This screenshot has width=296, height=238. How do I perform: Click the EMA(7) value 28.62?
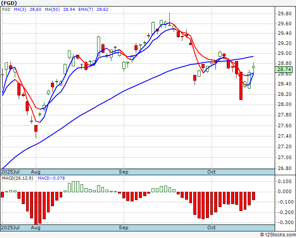point(102,10)
